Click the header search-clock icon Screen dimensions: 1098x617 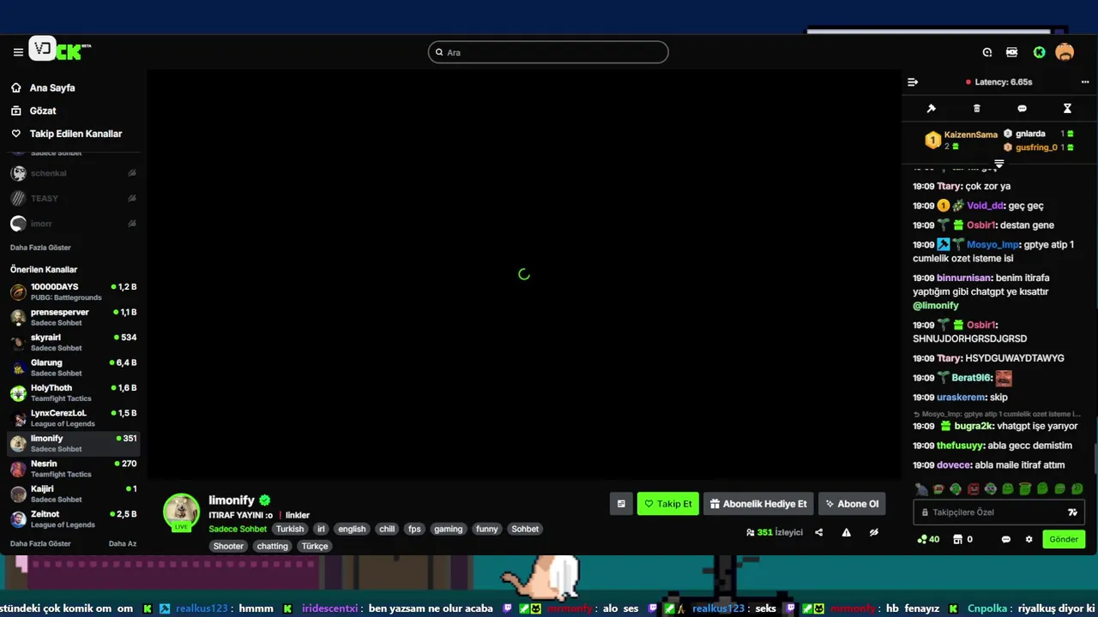click(x=987, y=52)
